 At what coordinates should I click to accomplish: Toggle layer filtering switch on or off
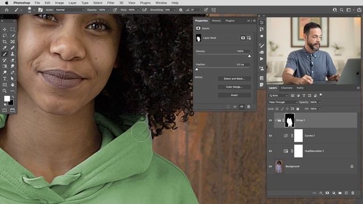(320, 95)
